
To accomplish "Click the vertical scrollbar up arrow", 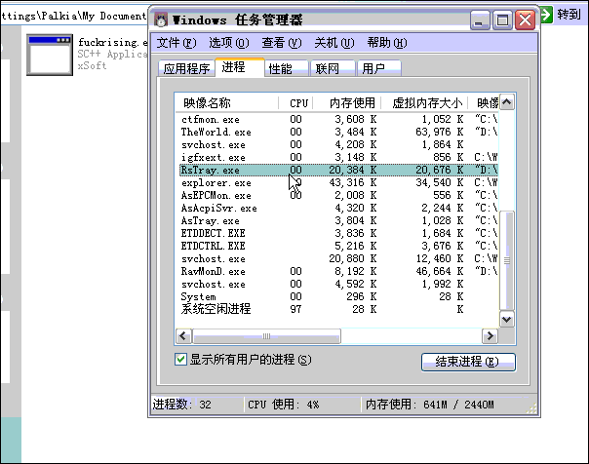I will pyautogui.click(x=507, y=102).
